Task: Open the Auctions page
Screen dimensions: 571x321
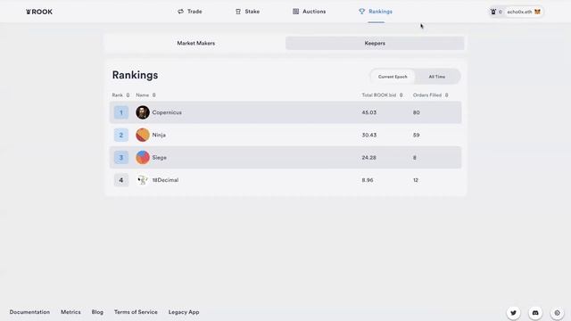Action: coord(310,12)
